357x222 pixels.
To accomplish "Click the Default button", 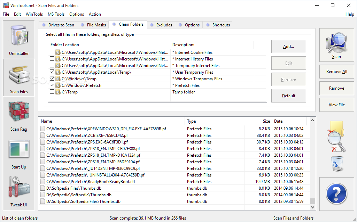I will [288, 96].
